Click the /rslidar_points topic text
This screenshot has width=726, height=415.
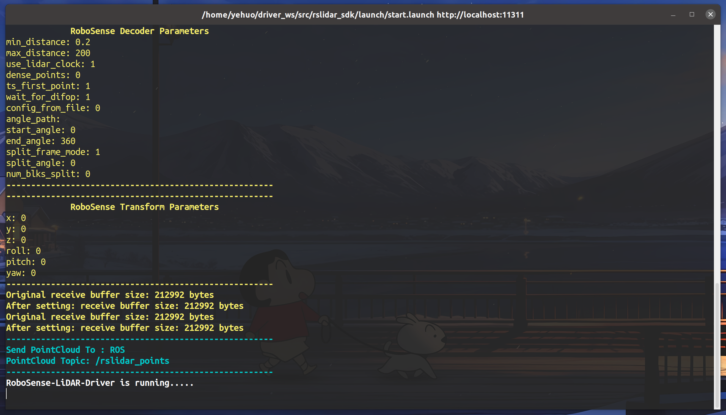click(x=132, y=361)
